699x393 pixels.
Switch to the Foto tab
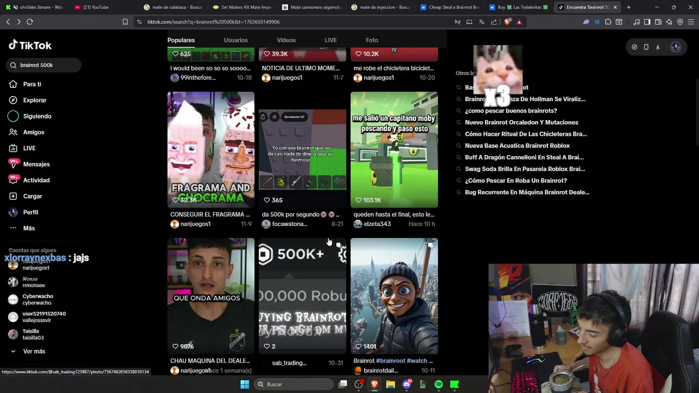[372, 40]
